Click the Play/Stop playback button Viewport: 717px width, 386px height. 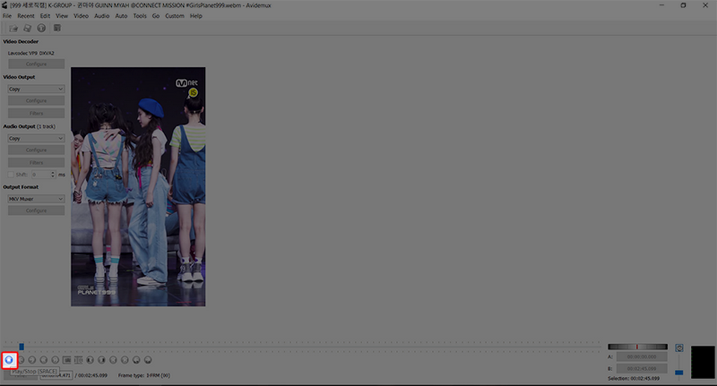pos(9,360)
